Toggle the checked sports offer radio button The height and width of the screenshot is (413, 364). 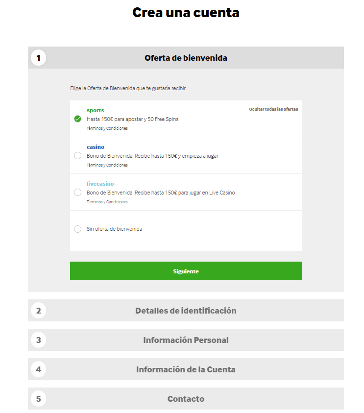[78, 119]
